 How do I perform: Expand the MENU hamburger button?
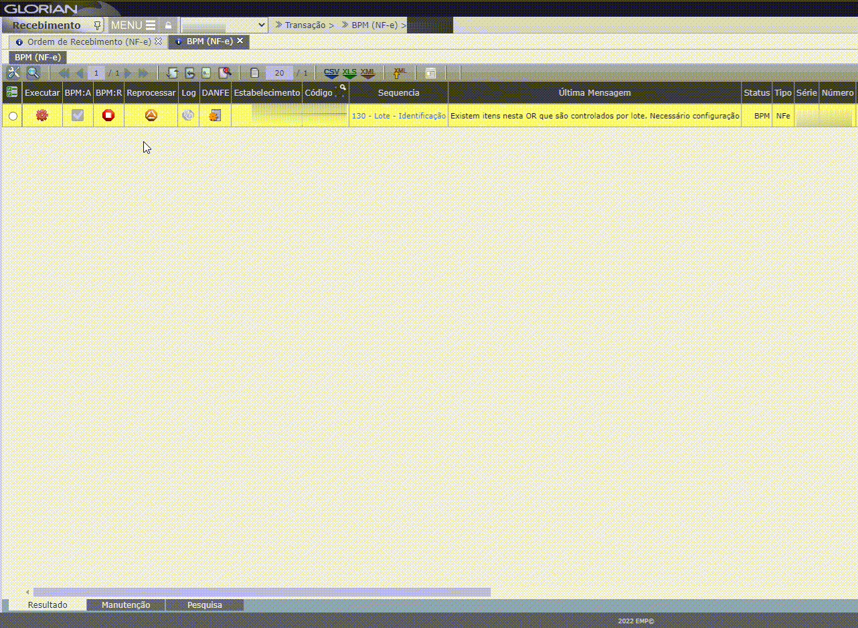pyautogui.click(x=133, y=25)
